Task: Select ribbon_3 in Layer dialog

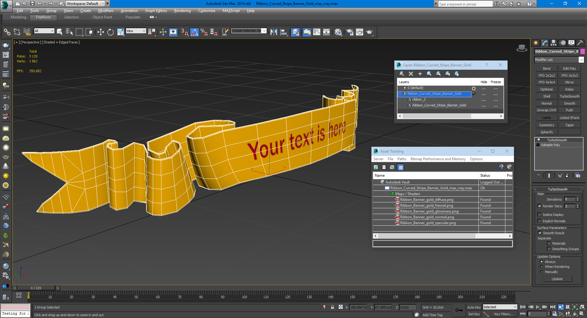Action: coord(419,100)
